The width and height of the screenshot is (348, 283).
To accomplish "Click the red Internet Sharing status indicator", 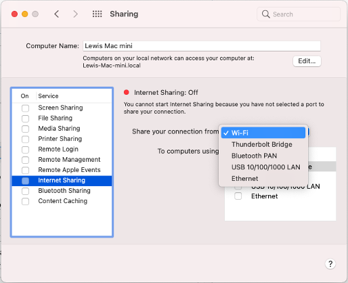I will click(x=127, y=92).
